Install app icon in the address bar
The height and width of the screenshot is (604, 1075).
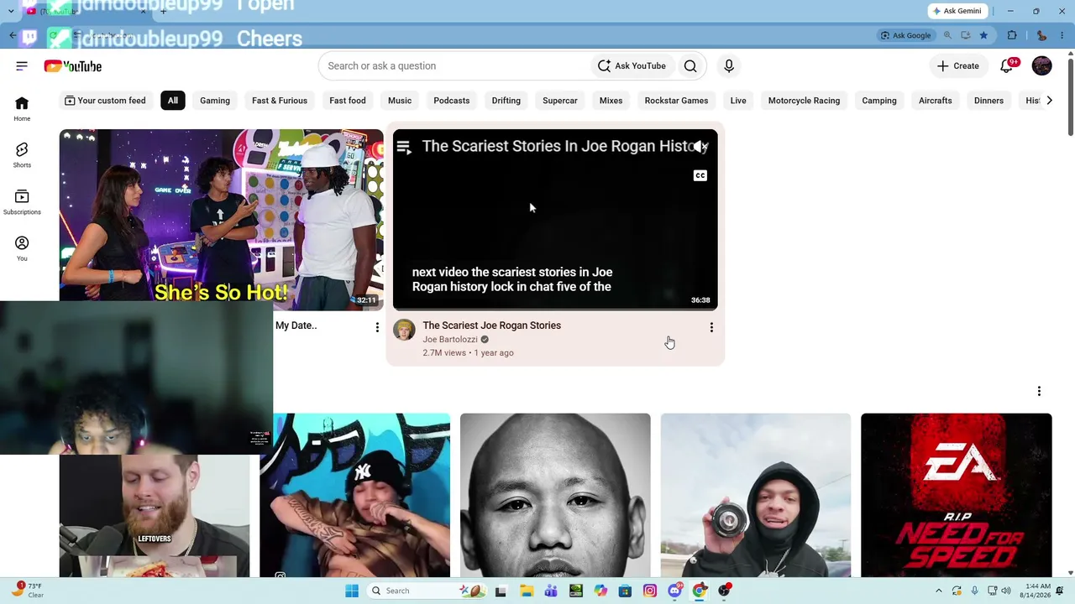pyautogui.click(x=966, y=35)
